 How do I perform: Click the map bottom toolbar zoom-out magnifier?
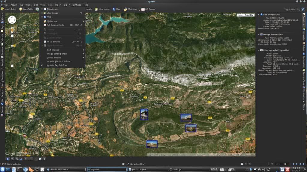(17, 159)
